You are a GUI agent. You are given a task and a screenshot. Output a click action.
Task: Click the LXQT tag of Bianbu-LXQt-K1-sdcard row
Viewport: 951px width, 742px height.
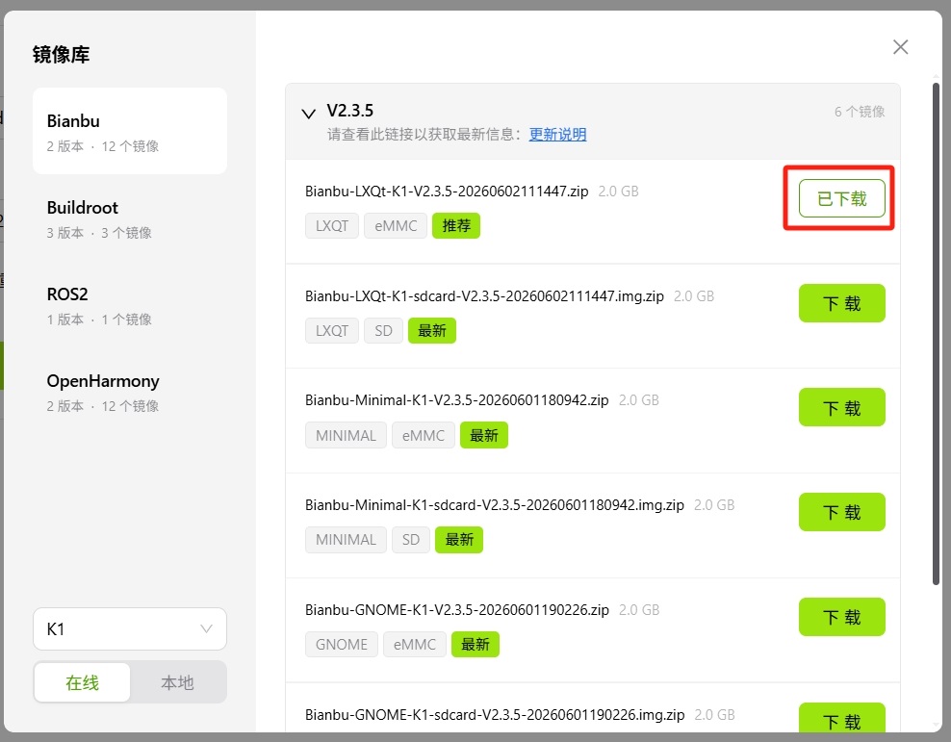(332, 330)
